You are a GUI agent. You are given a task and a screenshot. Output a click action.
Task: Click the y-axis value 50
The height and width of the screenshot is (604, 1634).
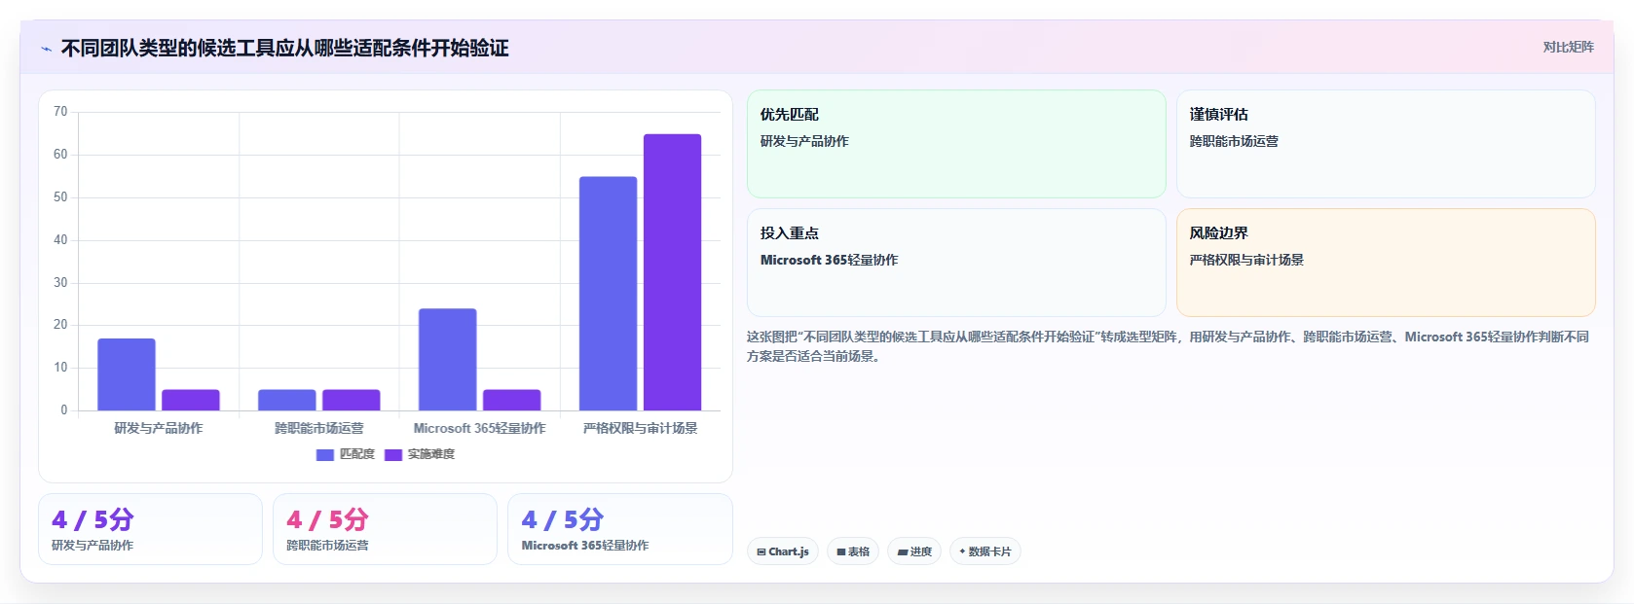60,197
